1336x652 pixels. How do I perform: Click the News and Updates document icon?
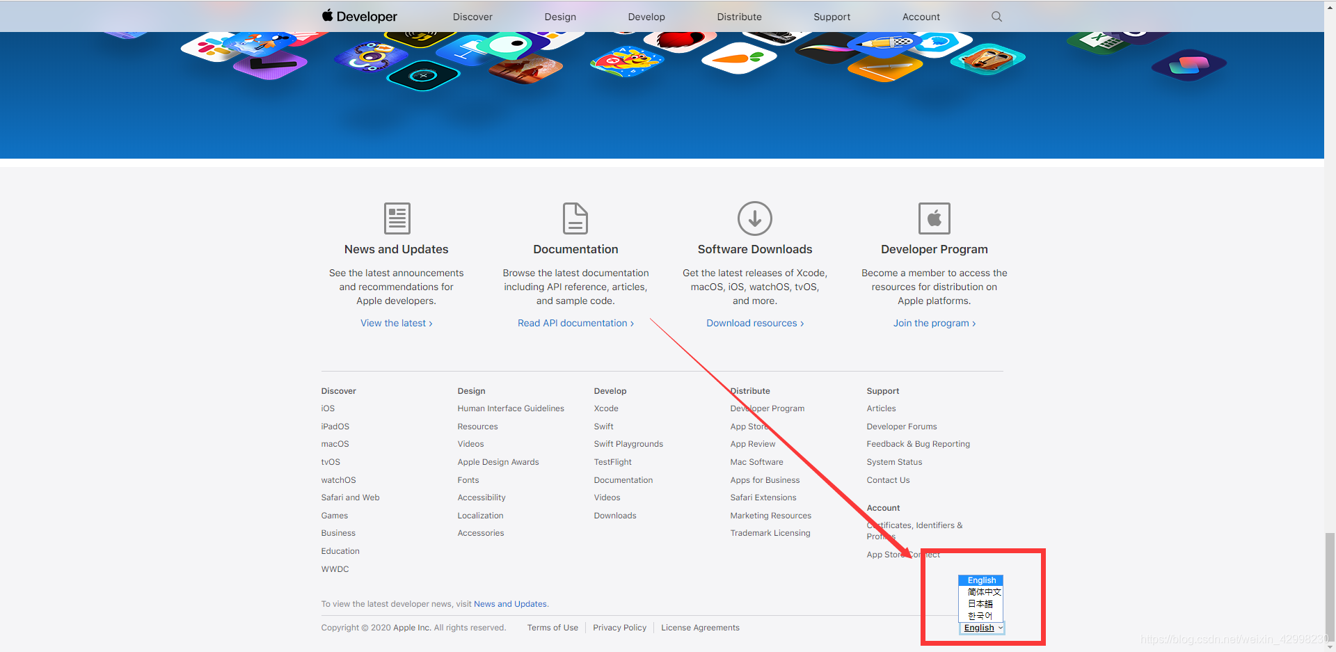pyautogui.click(x=397, y=218)
